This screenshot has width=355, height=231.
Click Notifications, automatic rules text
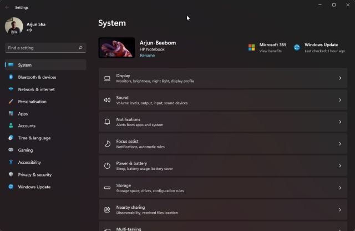click(x=140, y=147)
